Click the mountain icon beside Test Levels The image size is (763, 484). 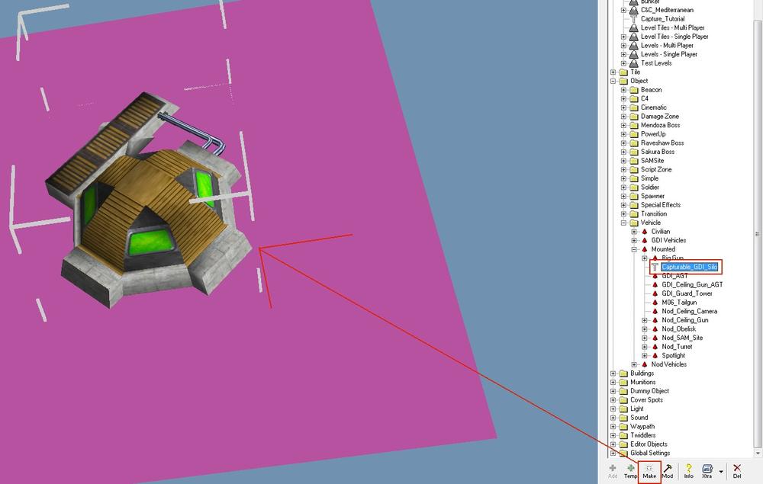click(633, 63)
